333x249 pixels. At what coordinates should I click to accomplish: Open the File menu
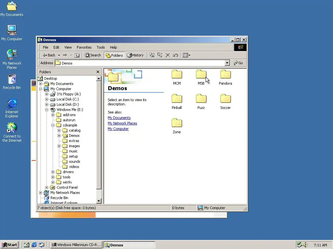click(x=46, y=47)
